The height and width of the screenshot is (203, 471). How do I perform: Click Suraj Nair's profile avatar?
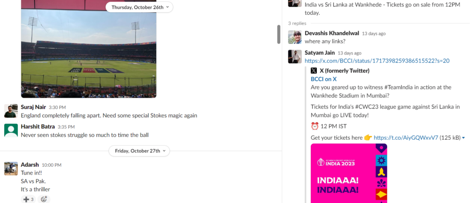(11, 111)
